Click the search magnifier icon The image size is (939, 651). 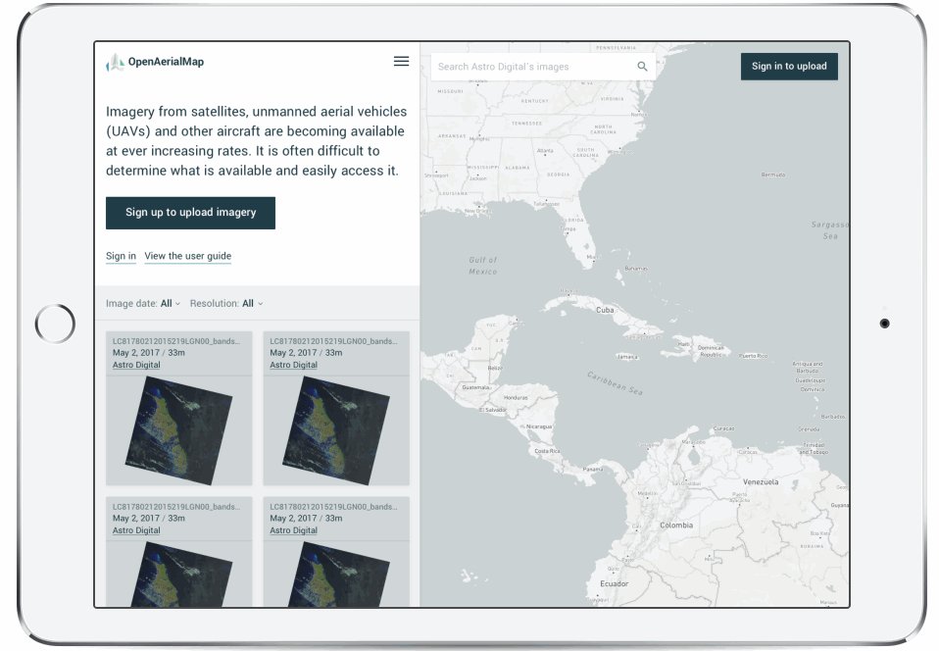pos(642,65)
